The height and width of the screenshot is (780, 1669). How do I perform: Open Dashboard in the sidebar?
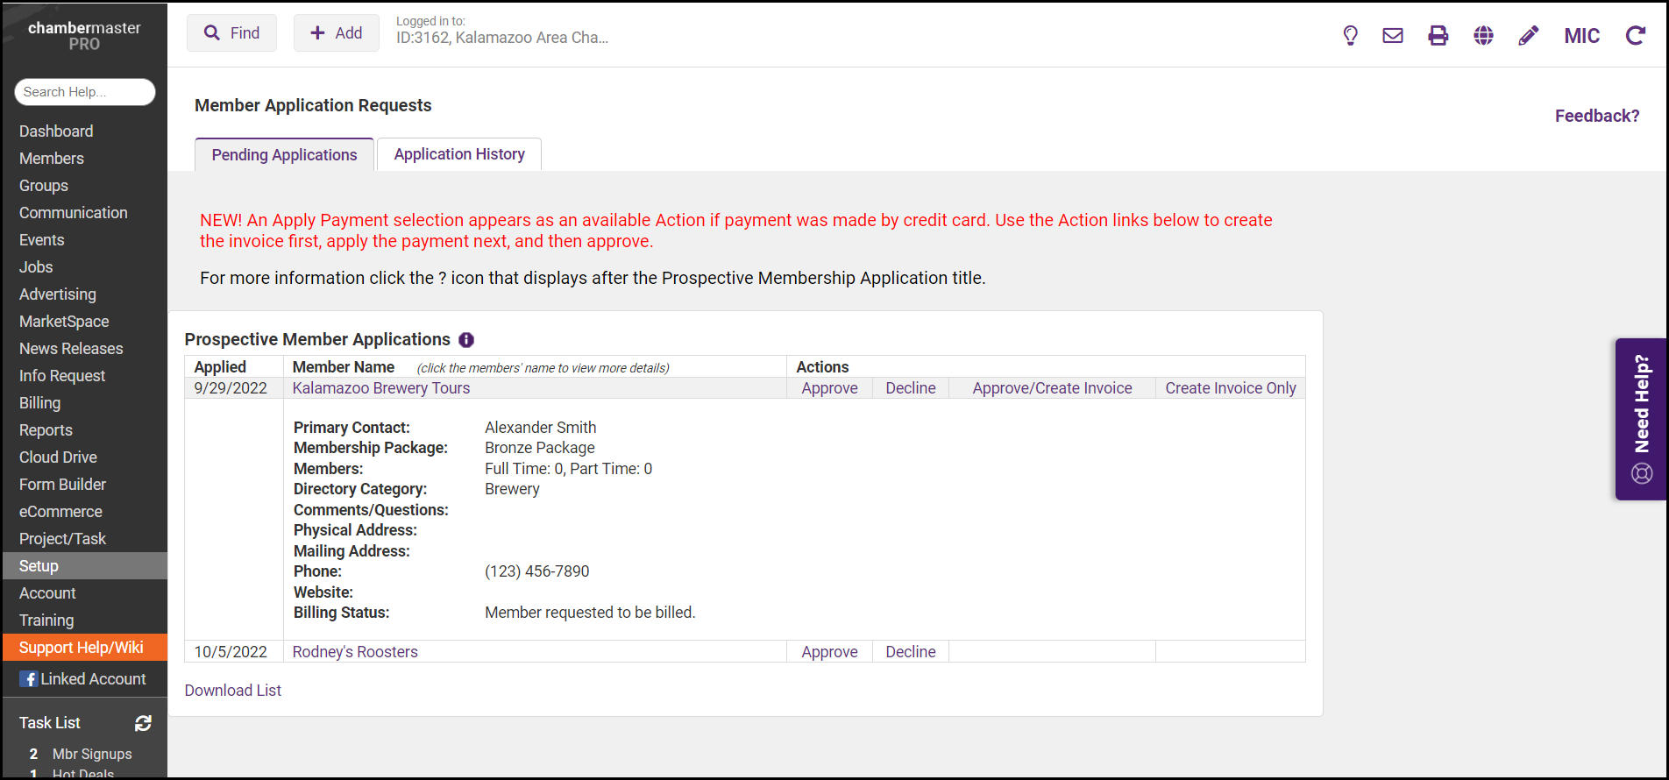tap(56, 131)
